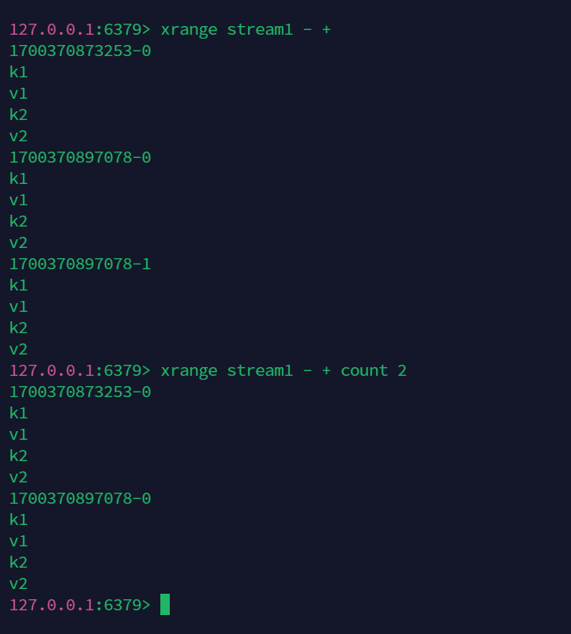Select the bottommost 1700370897078-0 entry ID
The width and height of the screenshot is (571, 634).
(80, 499)
